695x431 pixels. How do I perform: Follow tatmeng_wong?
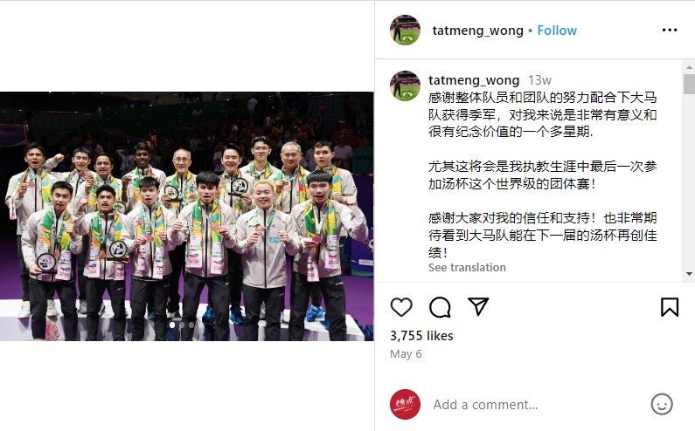[x=557, y=31]
